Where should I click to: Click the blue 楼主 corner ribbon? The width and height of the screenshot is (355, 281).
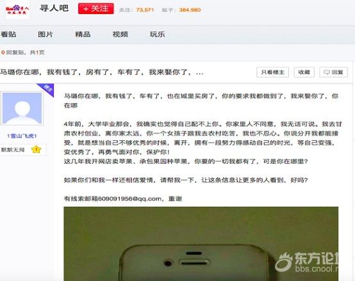(x=47, y=88)
